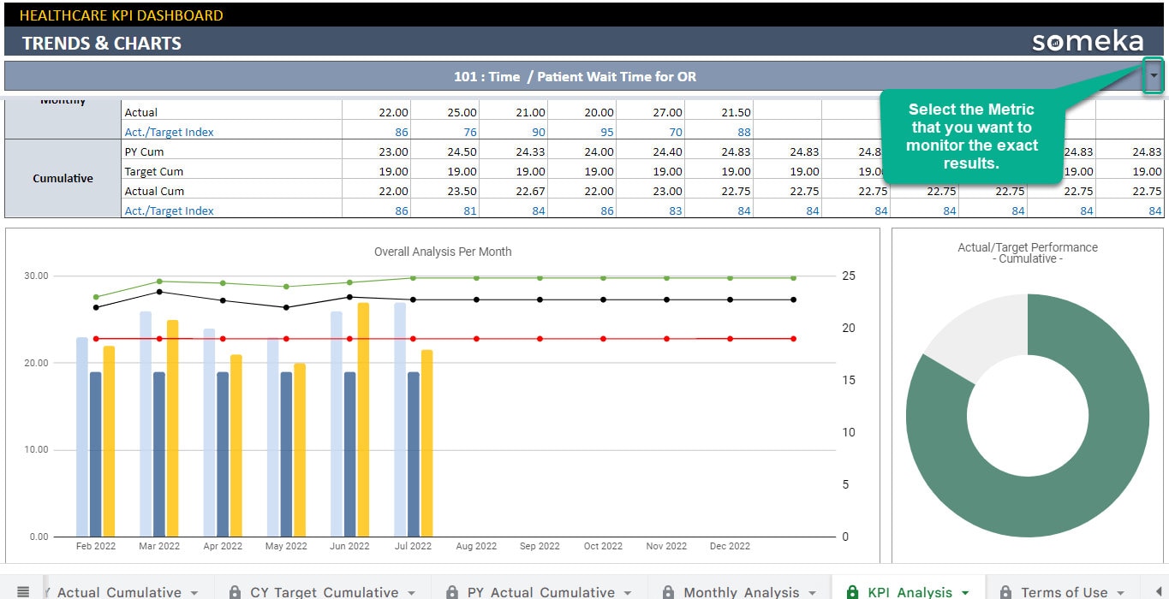Click the someka logo in the header
The width and height of the screenshot is (1169, 599).
[1088, 39]
